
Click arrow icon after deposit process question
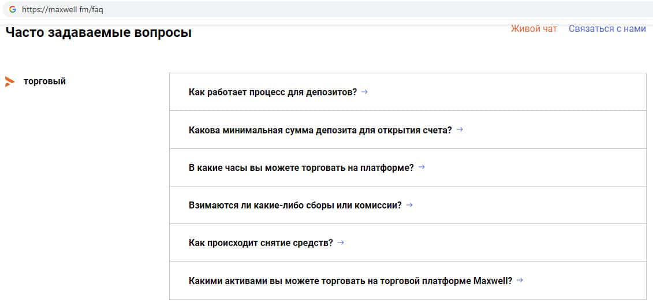pyautogui.click(x=364, y=91)
